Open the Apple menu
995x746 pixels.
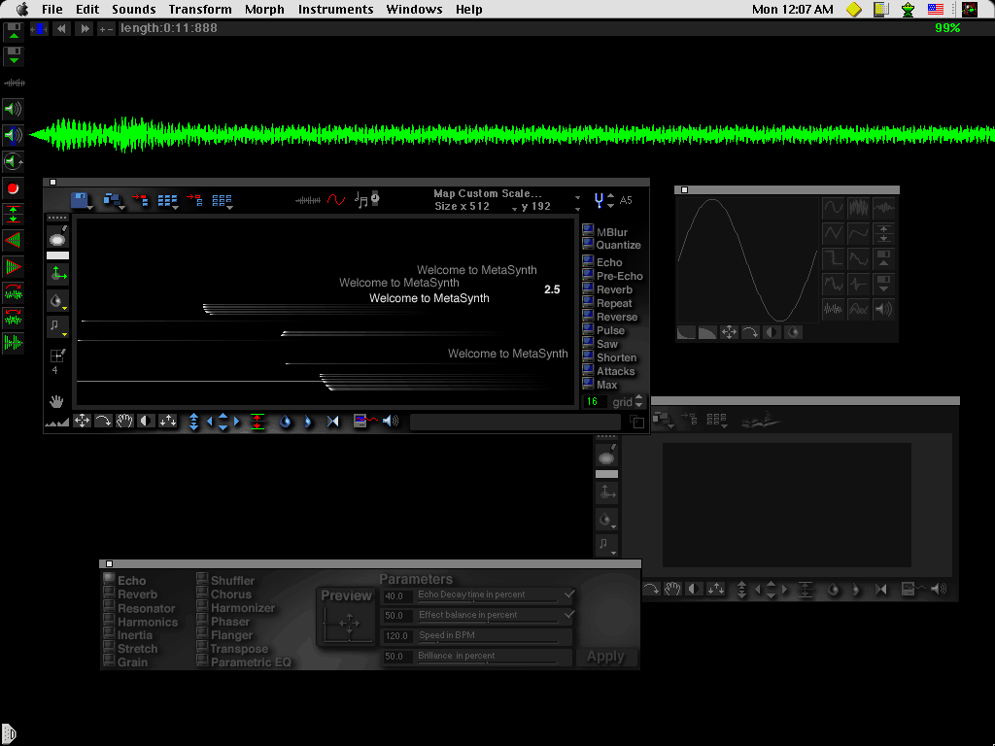click(x=23, y=9)
